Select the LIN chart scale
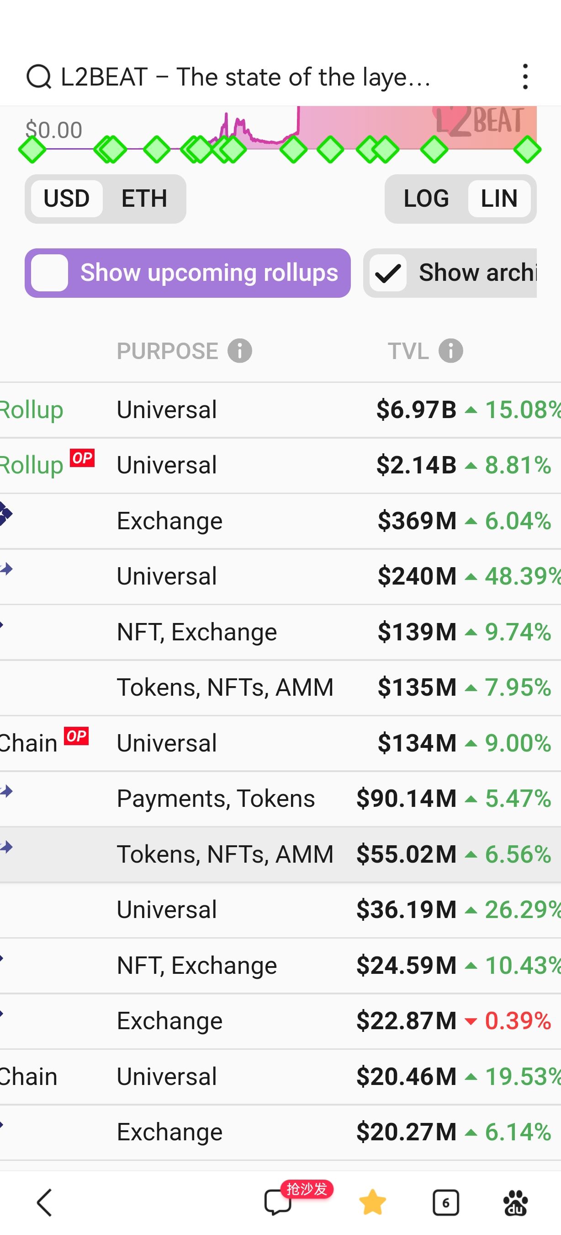Image resolution: width=561 pixels, height=1235 pixels. (499, 199)
